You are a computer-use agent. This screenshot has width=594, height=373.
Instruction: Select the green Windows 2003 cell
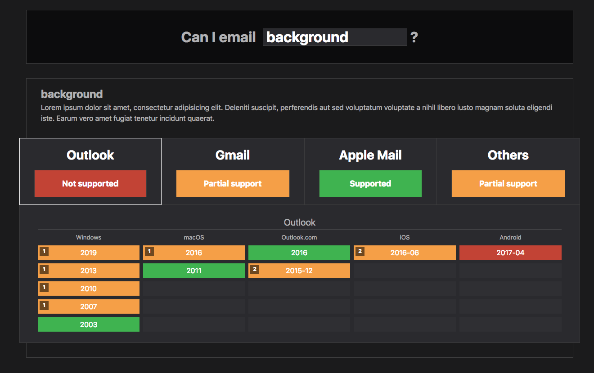coord(89,324)
